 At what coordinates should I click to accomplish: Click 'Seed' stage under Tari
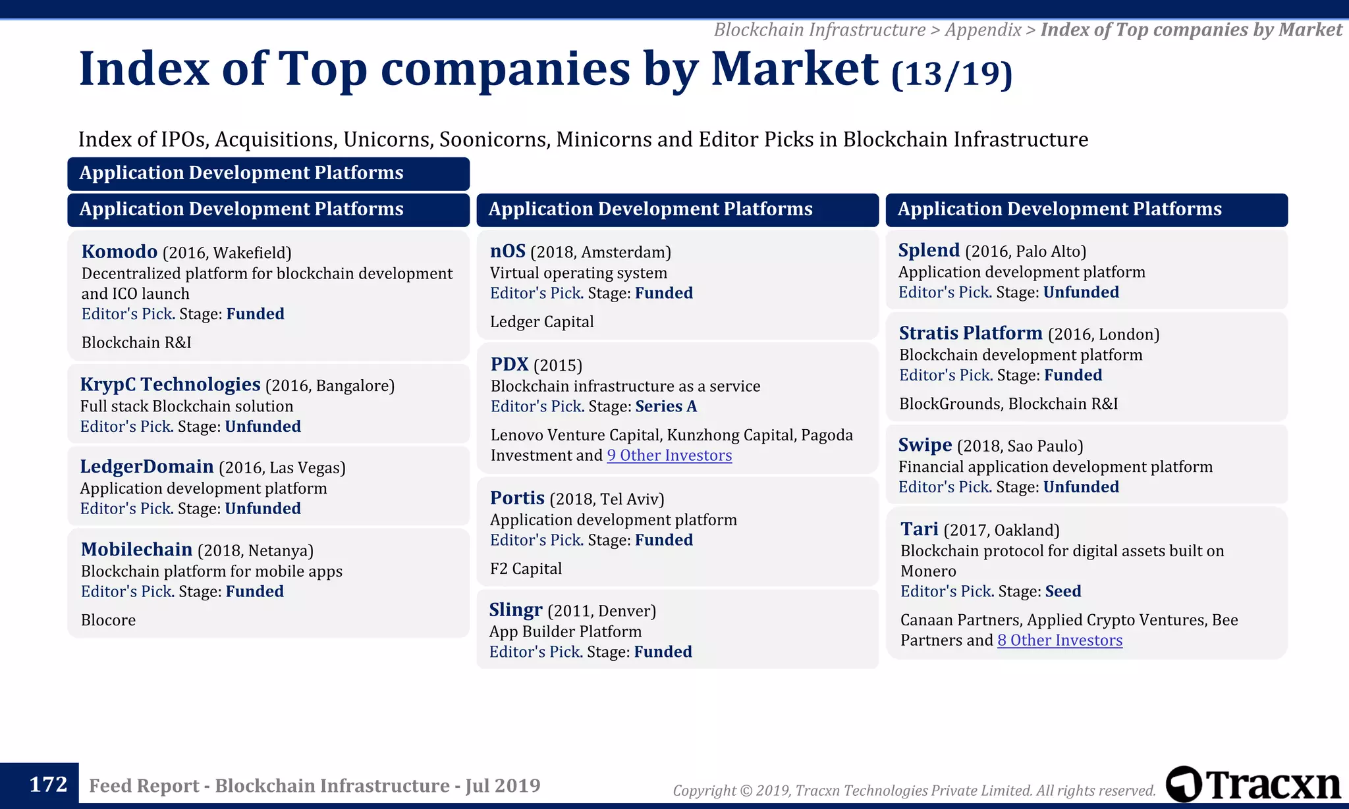coord(1063,590)
